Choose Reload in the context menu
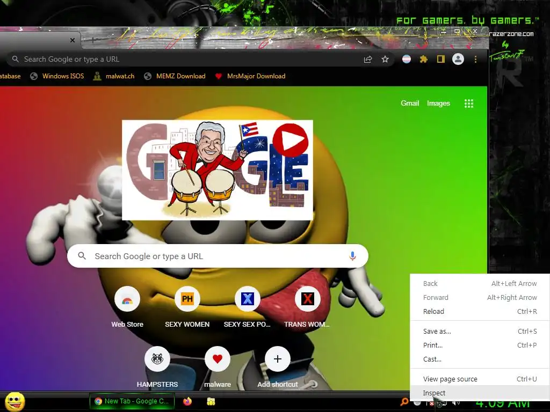This screenshot has height=412, width=550. point(480,312)
